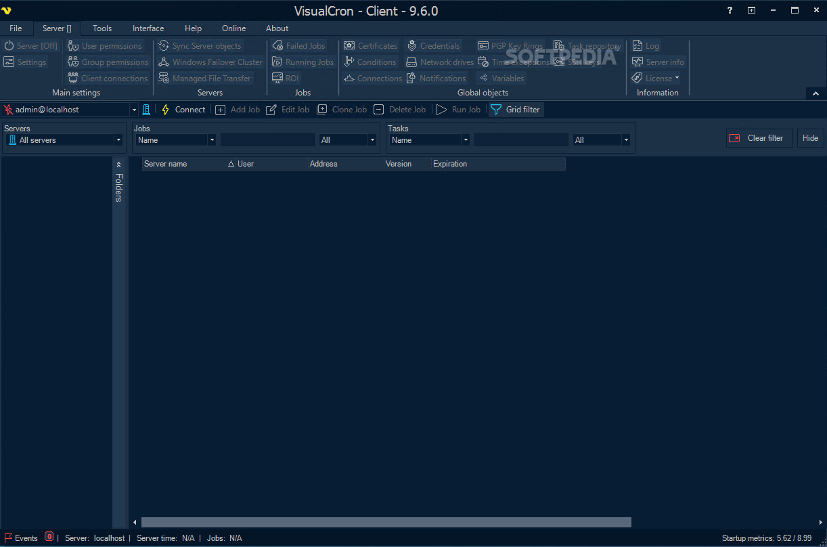
Task: Open Task repository
Action: (x=587, y=46)
